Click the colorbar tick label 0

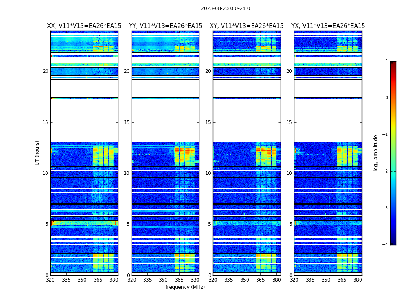[387, 98]
